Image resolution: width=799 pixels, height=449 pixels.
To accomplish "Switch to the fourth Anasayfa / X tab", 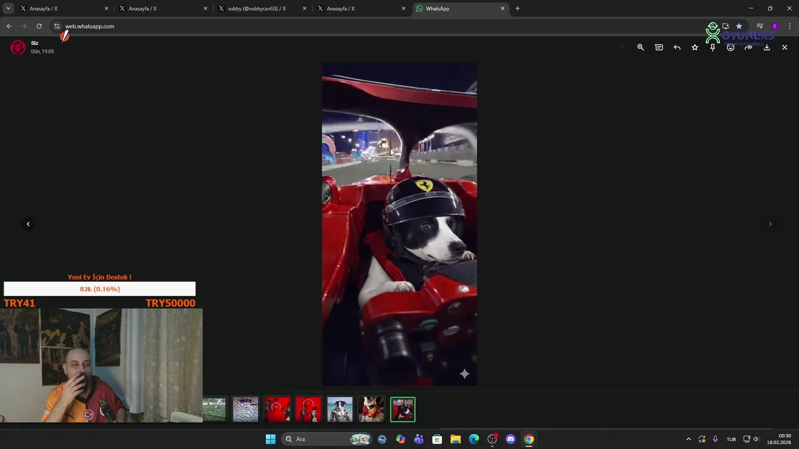I will click(x=361, y=9).
